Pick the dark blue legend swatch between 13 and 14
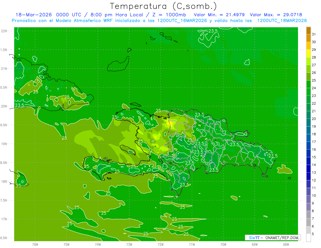 [308, 169]
